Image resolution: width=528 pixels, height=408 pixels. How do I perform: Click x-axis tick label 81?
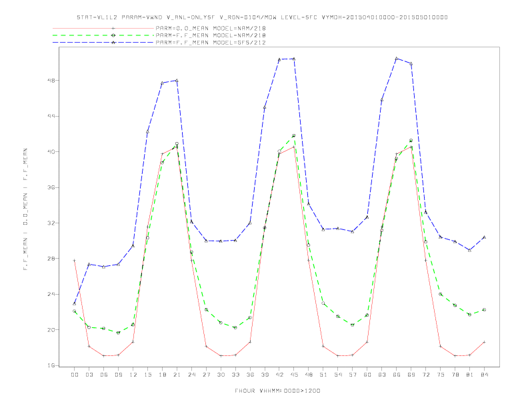(470, 375)
